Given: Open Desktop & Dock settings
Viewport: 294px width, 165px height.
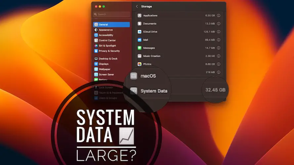Looking at the screenshot, I should click(108, 58).
